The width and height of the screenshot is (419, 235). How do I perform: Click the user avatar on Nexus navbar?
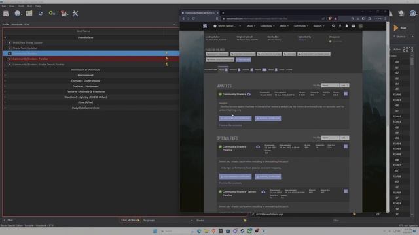click(x=361, y=26)
